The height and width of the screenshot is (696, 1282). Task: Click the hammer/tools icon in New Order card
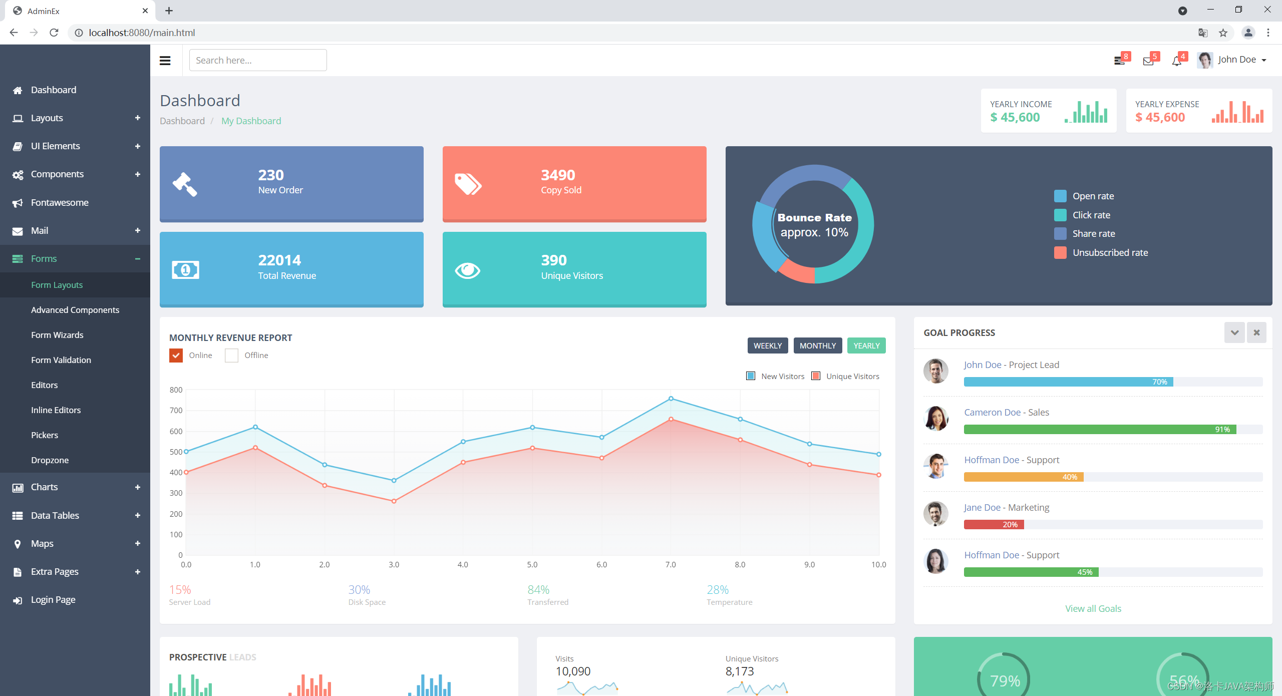[x=187, y=182]
